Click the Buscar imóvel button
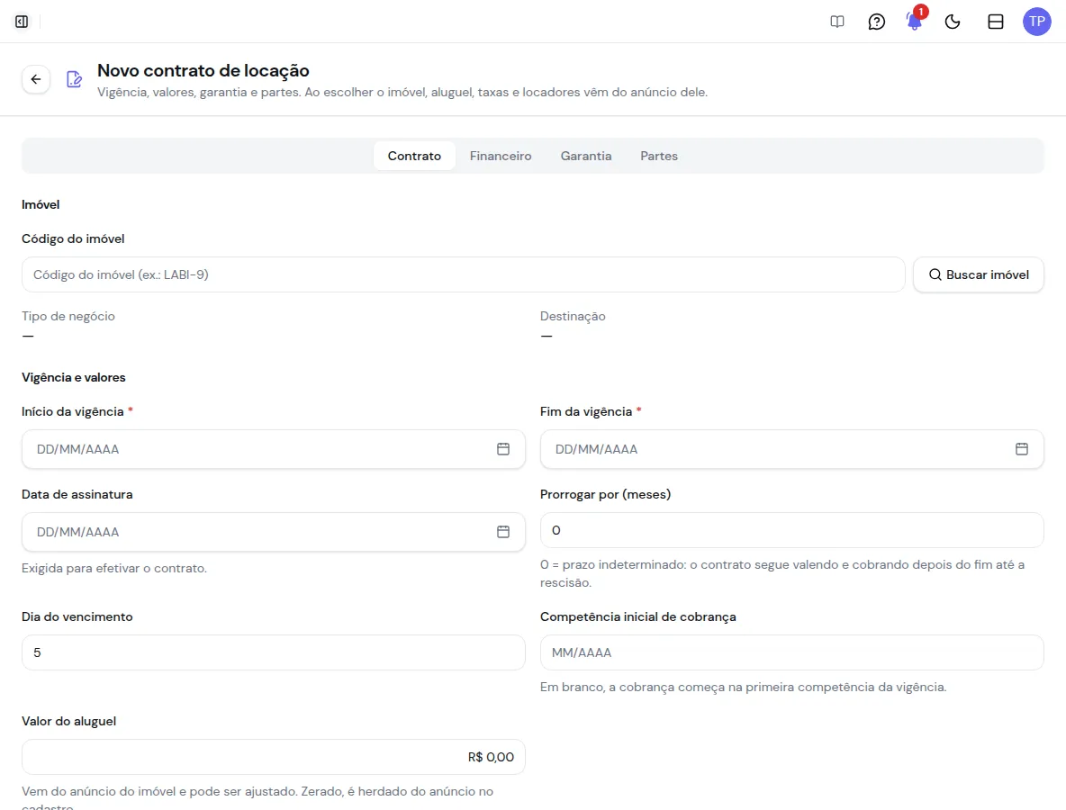This screenshot has width=1066, height=810. pyautogui.click(x=979, y=274)
